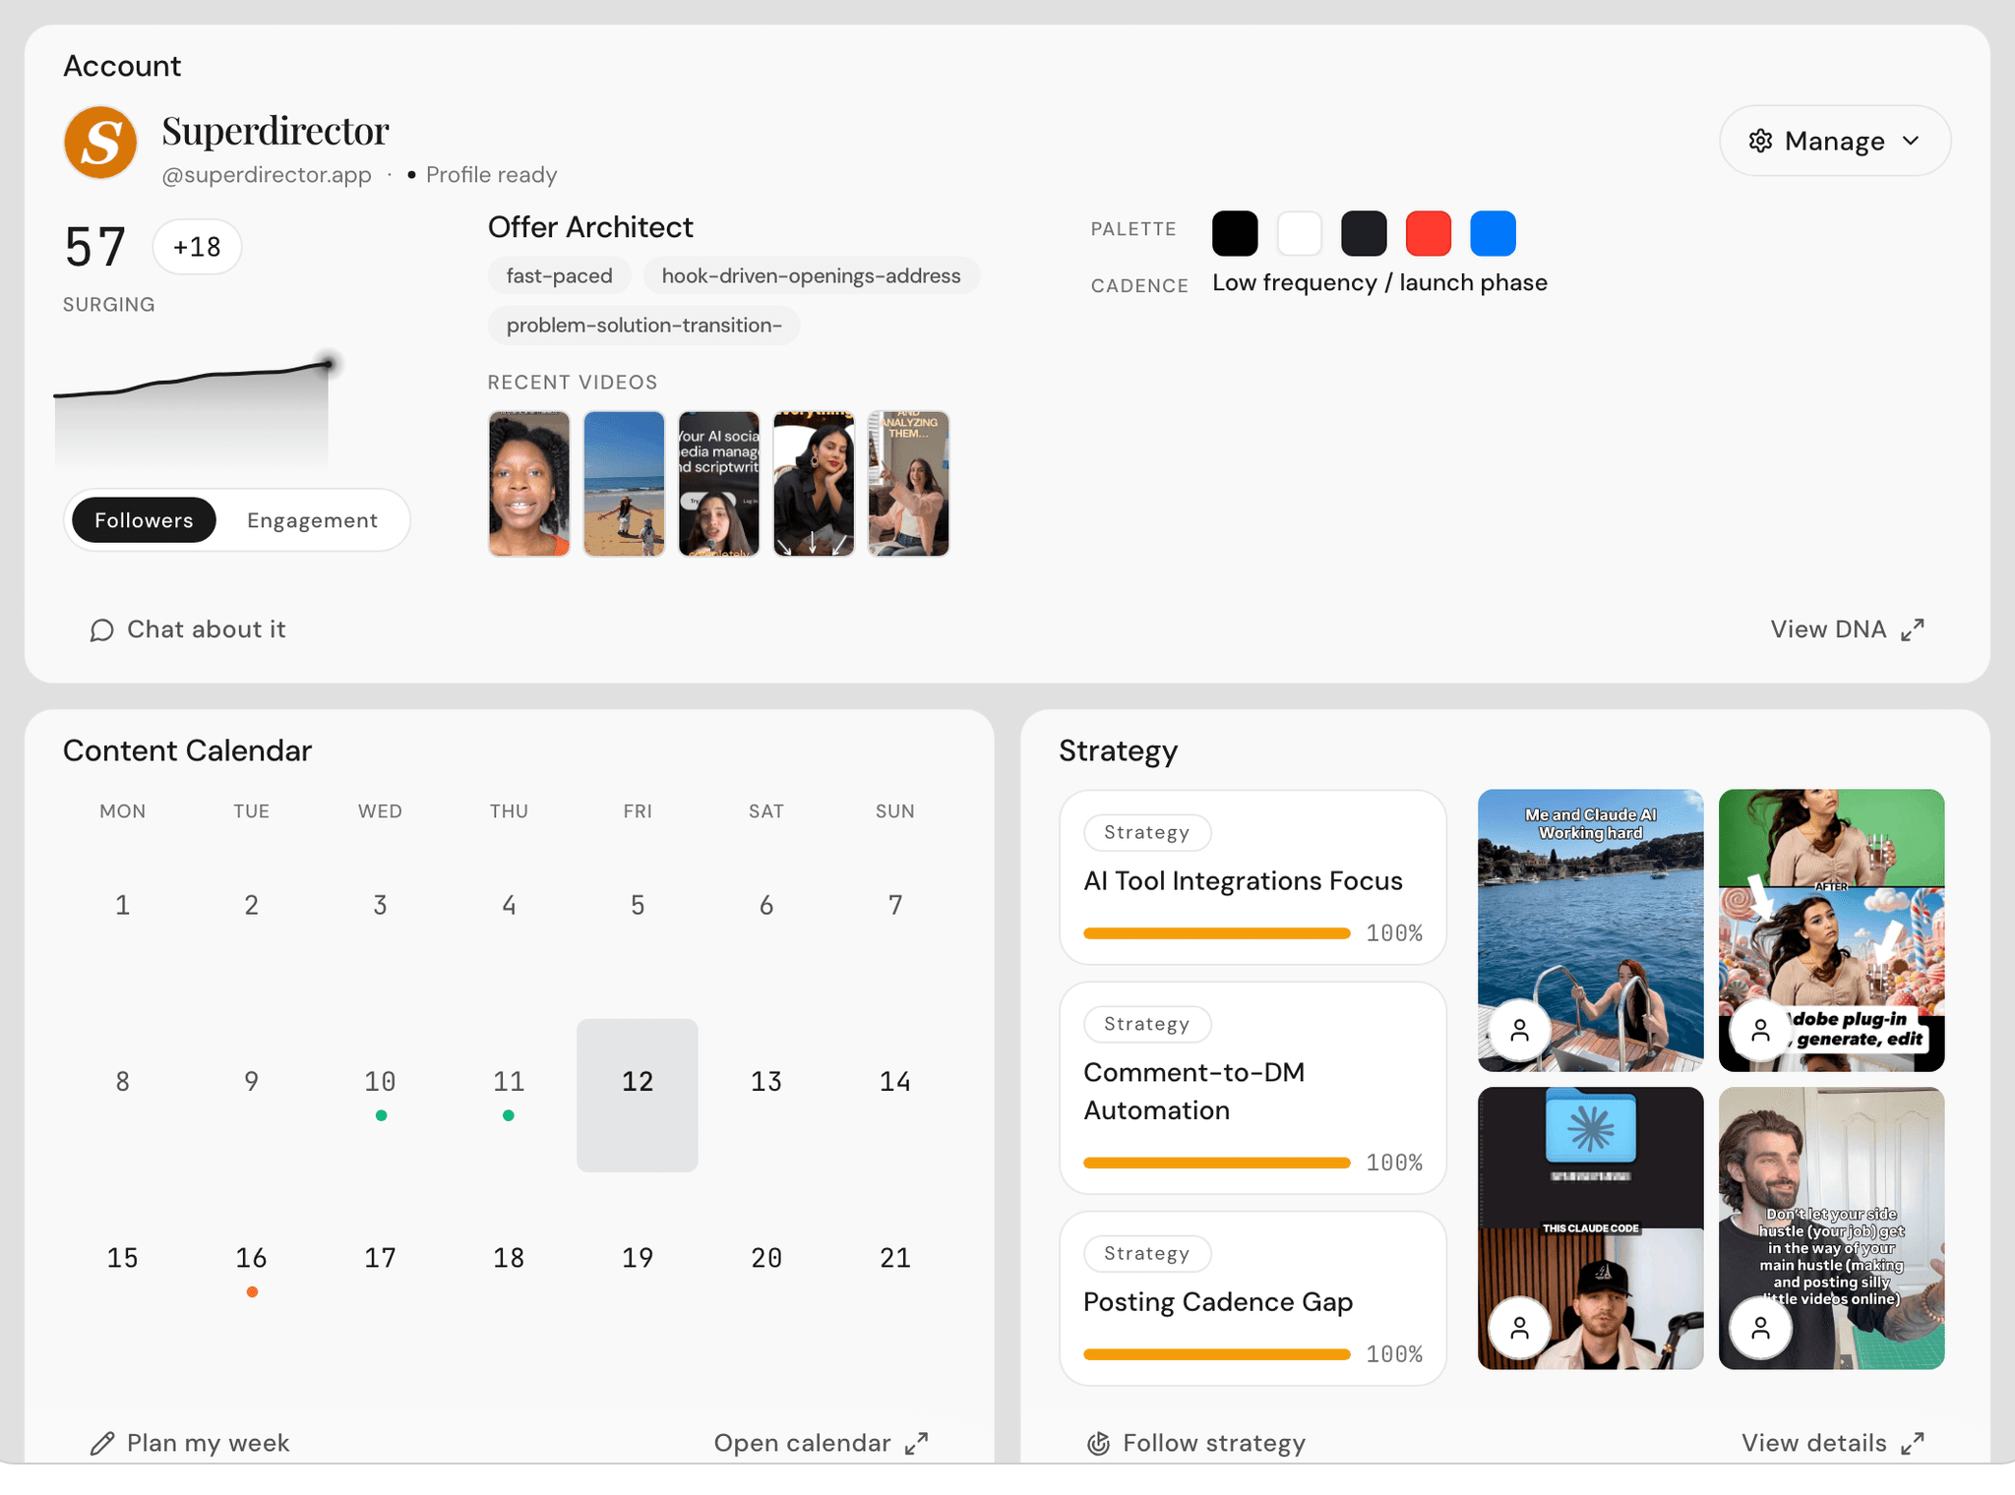Click profile icon on Claude AI boat video
This screenshot has width=2015, height=1495.
[1520, 1030]
